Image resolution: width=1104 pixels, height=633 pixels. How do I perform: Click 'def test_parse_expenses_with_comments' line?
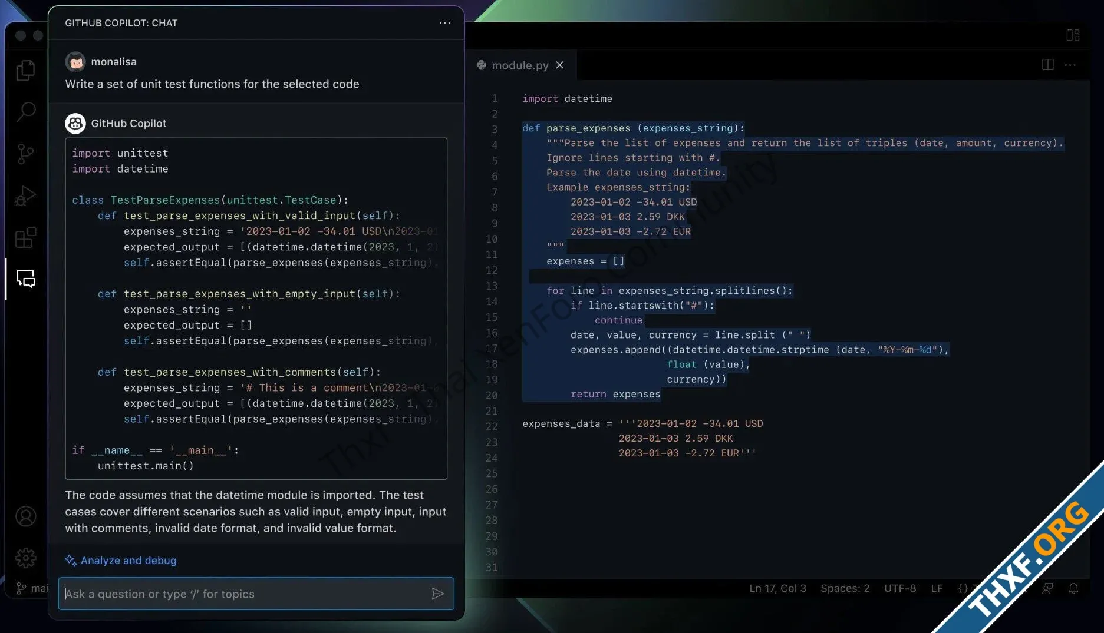coord(239,372)
